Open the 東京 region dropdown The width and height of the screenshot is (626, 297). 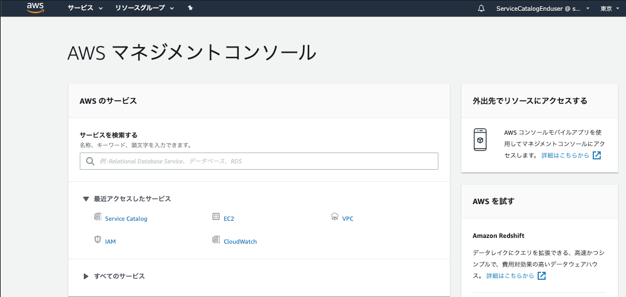(609, 9)
